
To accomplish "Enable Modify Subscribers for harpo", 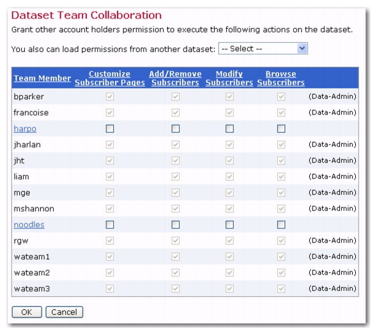I will click(229, 129).
